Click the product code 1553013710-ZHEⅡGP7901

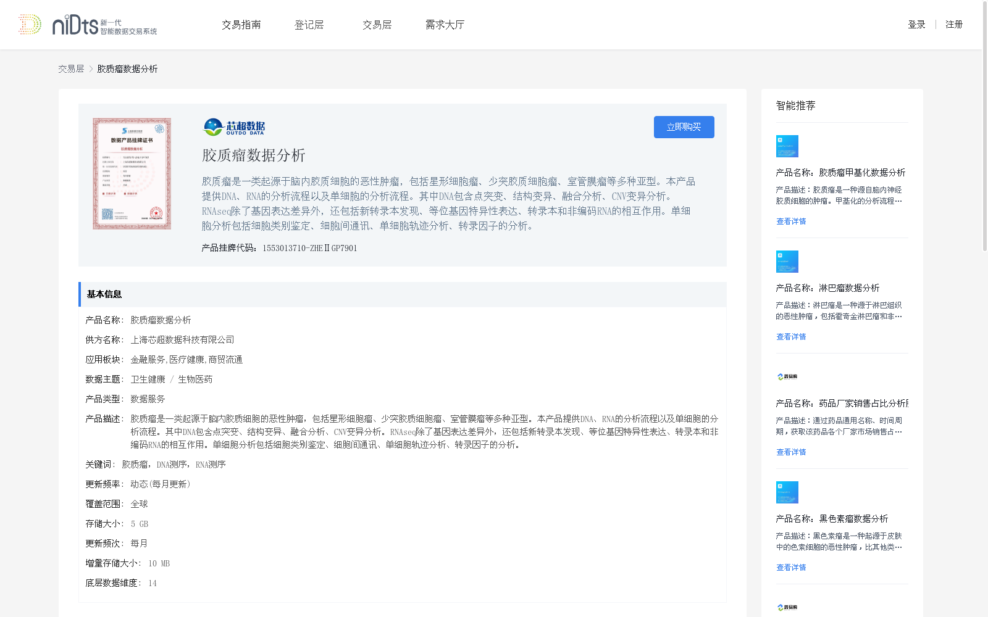(x=310, y=248)
